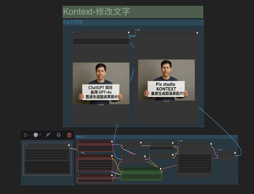This screenshot has height=194, width=254.
Task: Pin the selected node with the pushpin icon
Action: tap(59, 135)
